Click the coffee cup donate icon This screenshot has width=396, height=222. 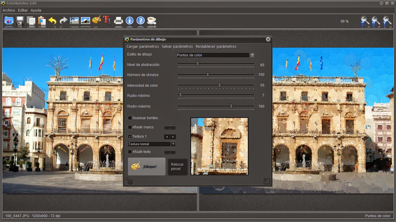(x=151, y=21)
